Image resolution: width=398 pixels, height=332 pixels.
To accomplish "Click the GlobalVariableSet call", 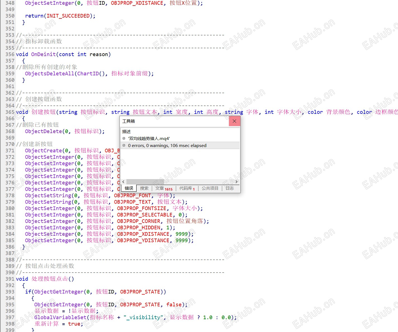I will [61, 317].
